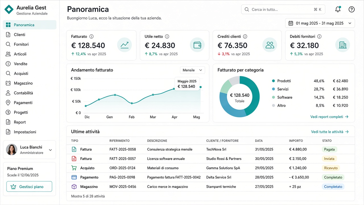
Task: Click the Maggio 2025 data point on chart
Action: (200, 87)
